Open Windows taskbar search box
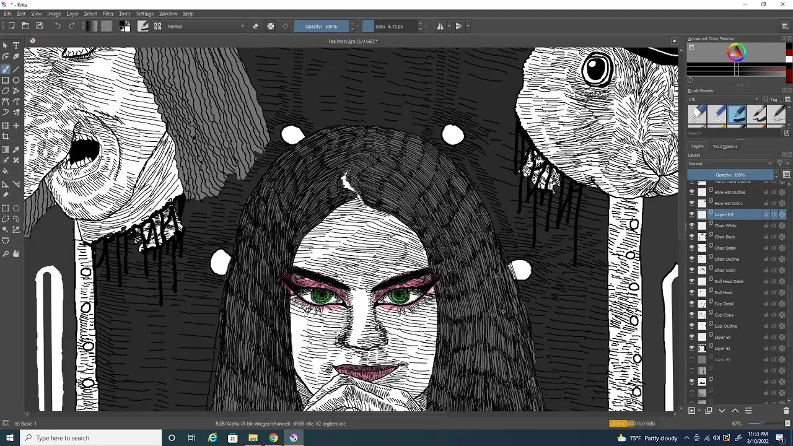The image size is (793, 446). [x=90, y=438]
